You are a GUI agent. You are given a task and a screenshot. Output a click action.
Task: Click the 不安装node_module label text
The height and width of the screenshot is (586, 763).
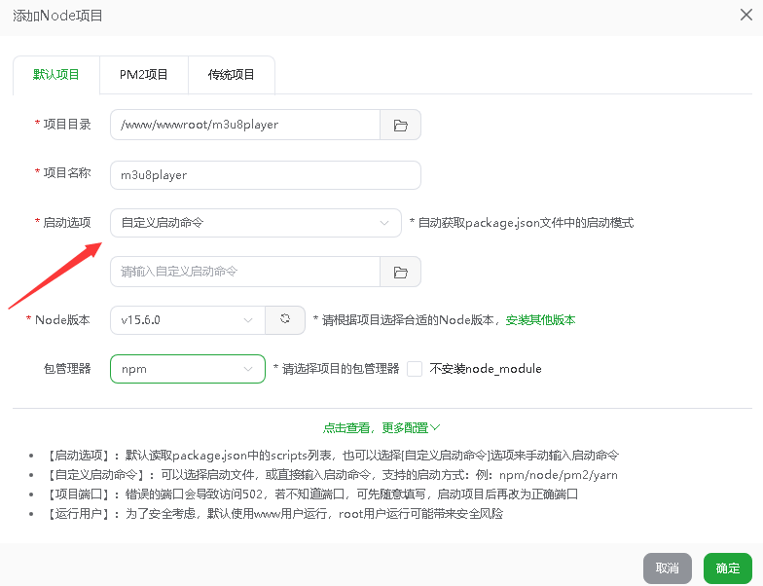(486, 369)
